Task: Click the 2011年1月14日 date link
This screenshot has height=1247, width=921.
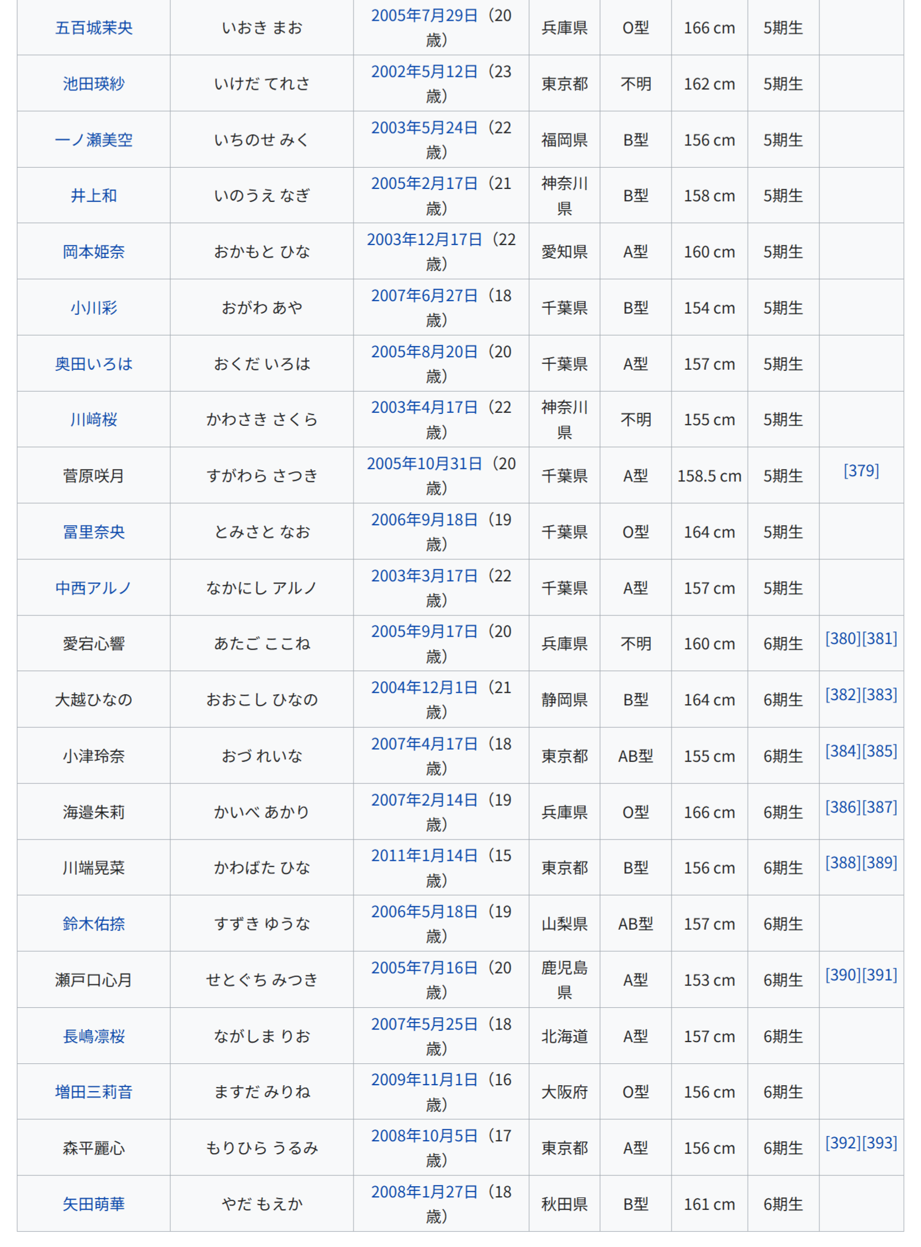Action: 424,856
